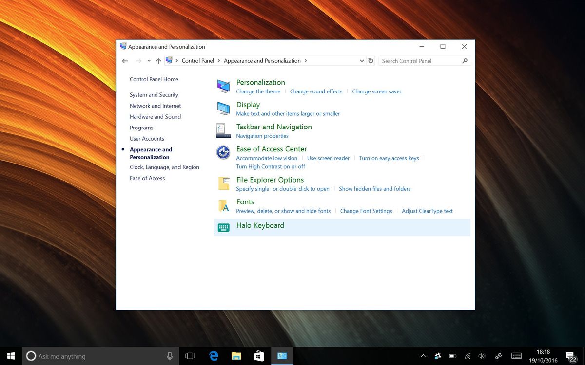The height and width of the screenshot is (365, 585).
Task: Open the Change the theme link
Action: pyautogui.click(x=258, y=91)
